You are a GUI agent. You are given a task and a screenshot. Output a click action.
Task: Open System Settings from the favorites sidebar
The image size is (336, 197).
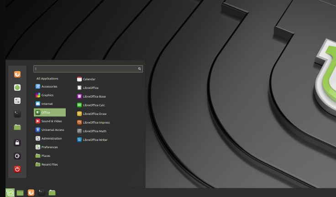(x=17, y=101)
